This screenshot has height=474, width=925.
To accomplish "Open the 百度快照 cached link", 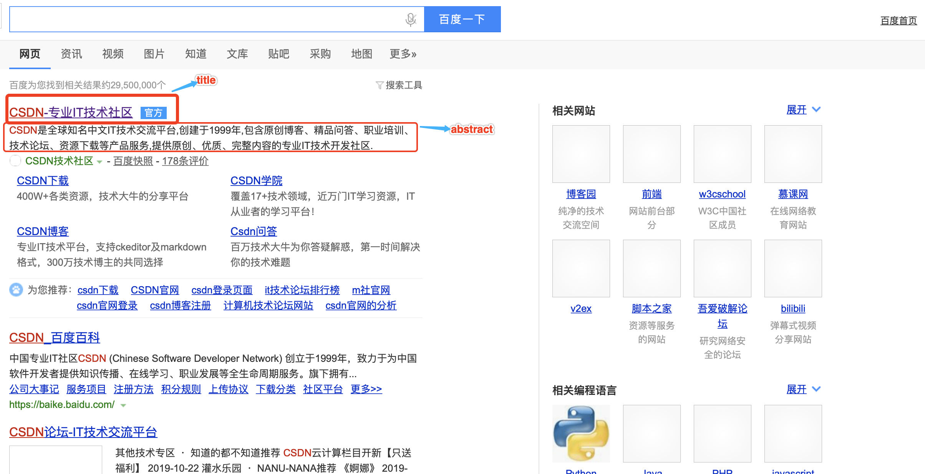I will 133,161.
